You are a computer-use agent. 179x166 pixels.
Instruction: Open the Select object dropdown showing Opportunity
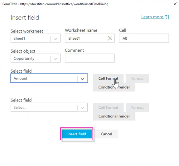[x=36, y=58]
